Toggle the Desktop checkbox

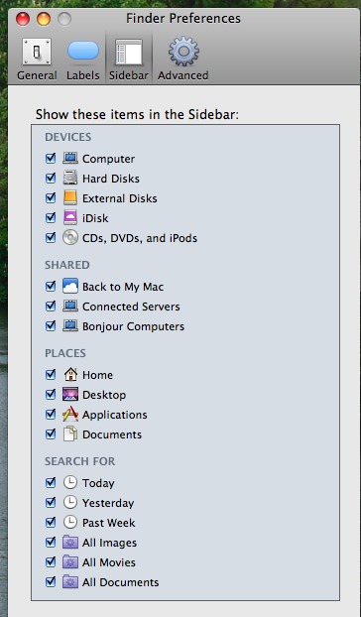[x=51, y=394]
